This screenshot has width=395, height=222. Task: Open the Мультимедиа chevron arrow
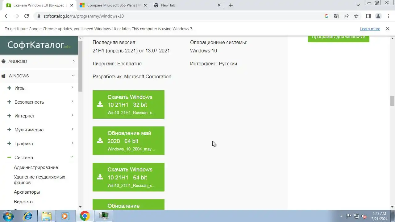(x=72, y=129)
